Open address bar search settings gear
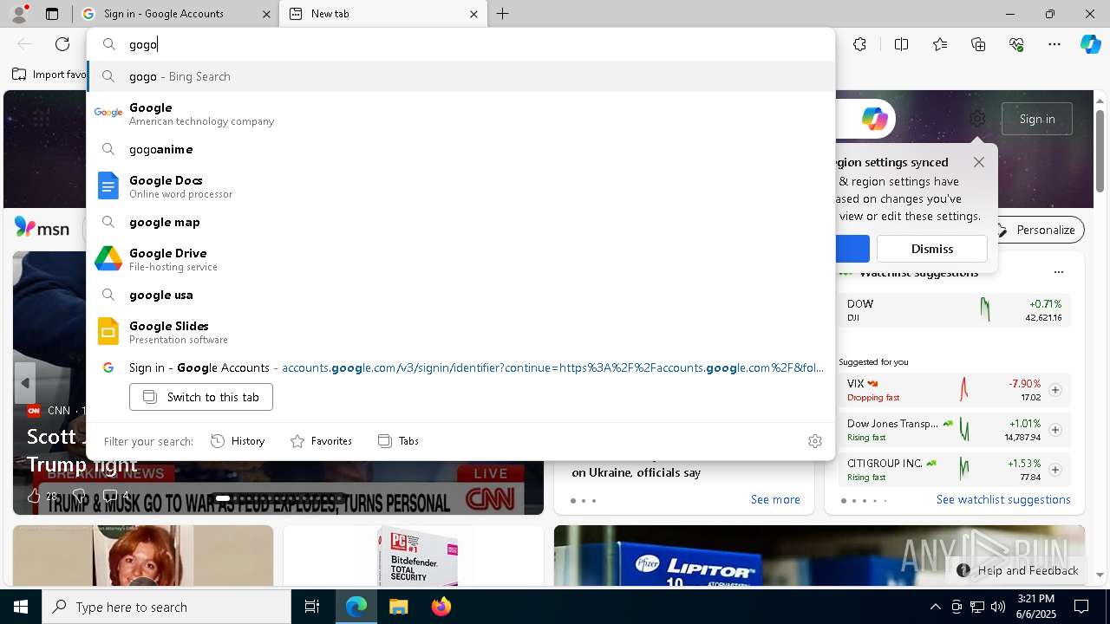The width and height of the screenshot is (1110, 624). coord(814,441)
